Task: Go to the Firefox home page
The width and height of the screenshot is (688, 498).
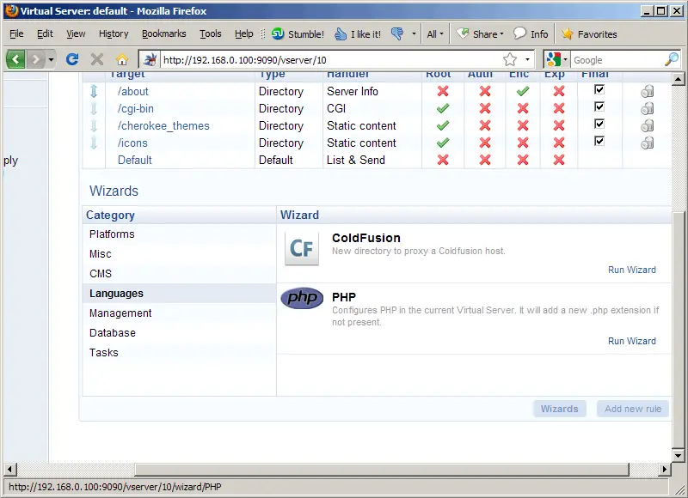Action: click(x=121, y=59)
